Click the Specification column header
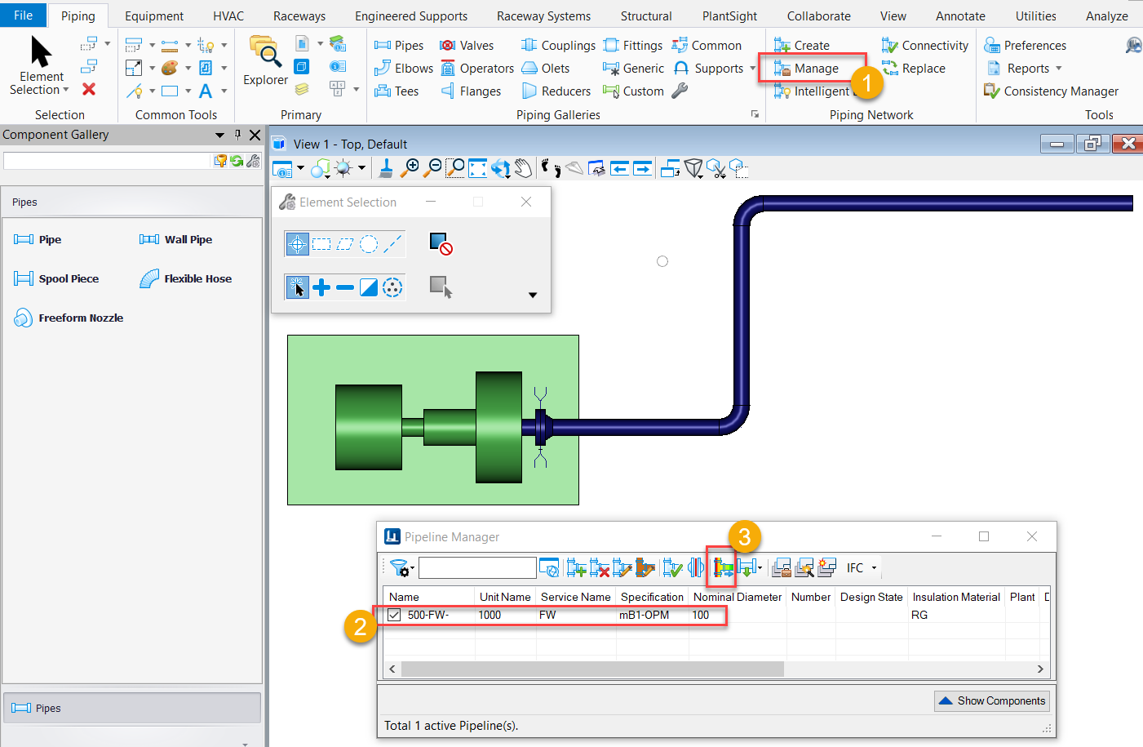Image resolution: width=1143 pixels, height=747 pixels. tap(652, 597)
